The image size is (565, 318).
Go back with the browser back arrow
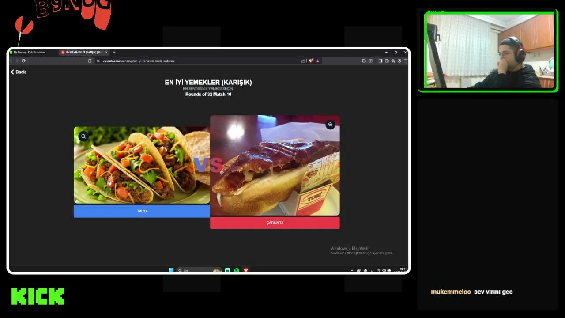pos(12,61)
